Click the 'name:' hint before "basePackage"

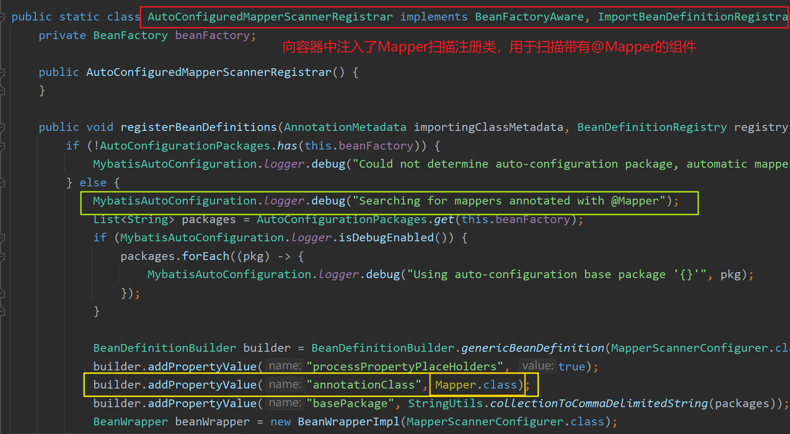click(x=285, y=403)
